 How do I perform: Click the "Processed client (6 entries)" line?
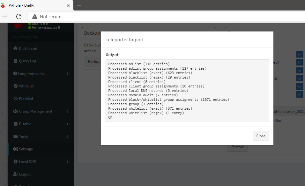click(x=137, y=82)
